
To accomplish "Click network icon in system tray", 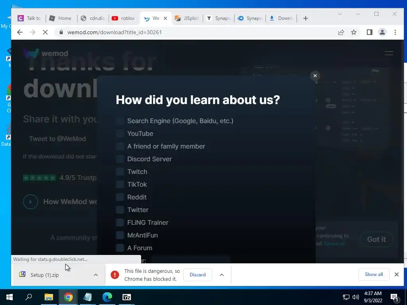I will (x=346, y=297).
